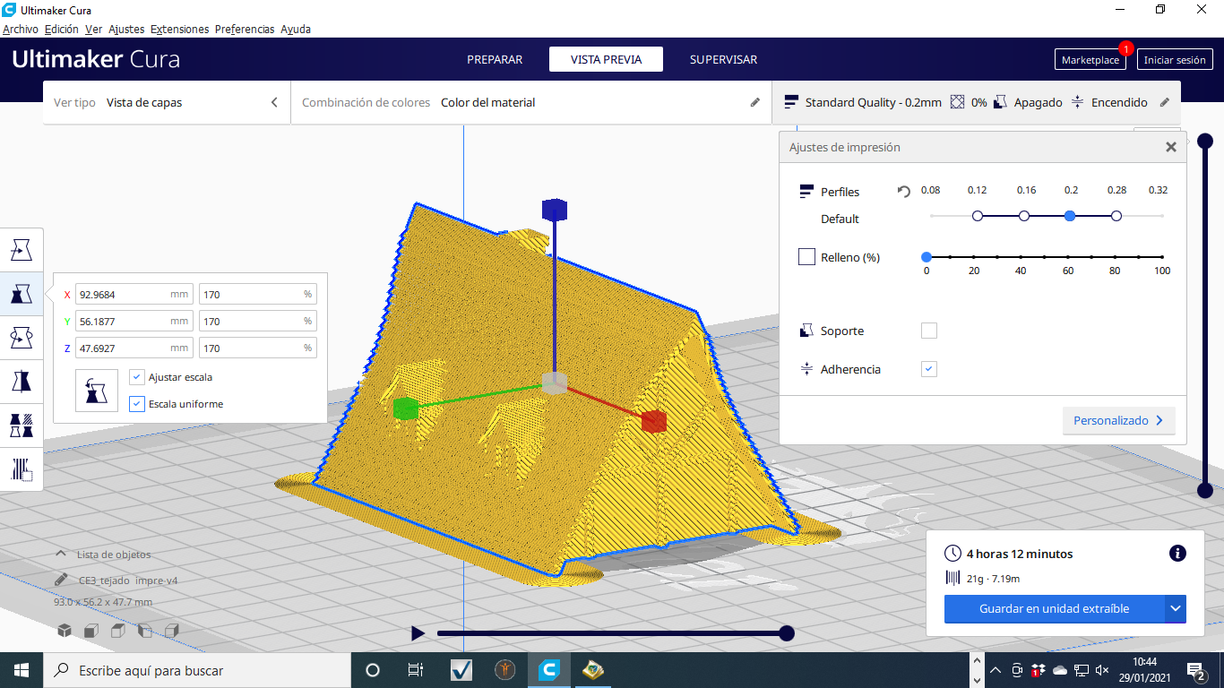This screenshot has width=1224, height=688.
Task: Click the Iniciar sesión button
Action: click(x=1175, y=60)
